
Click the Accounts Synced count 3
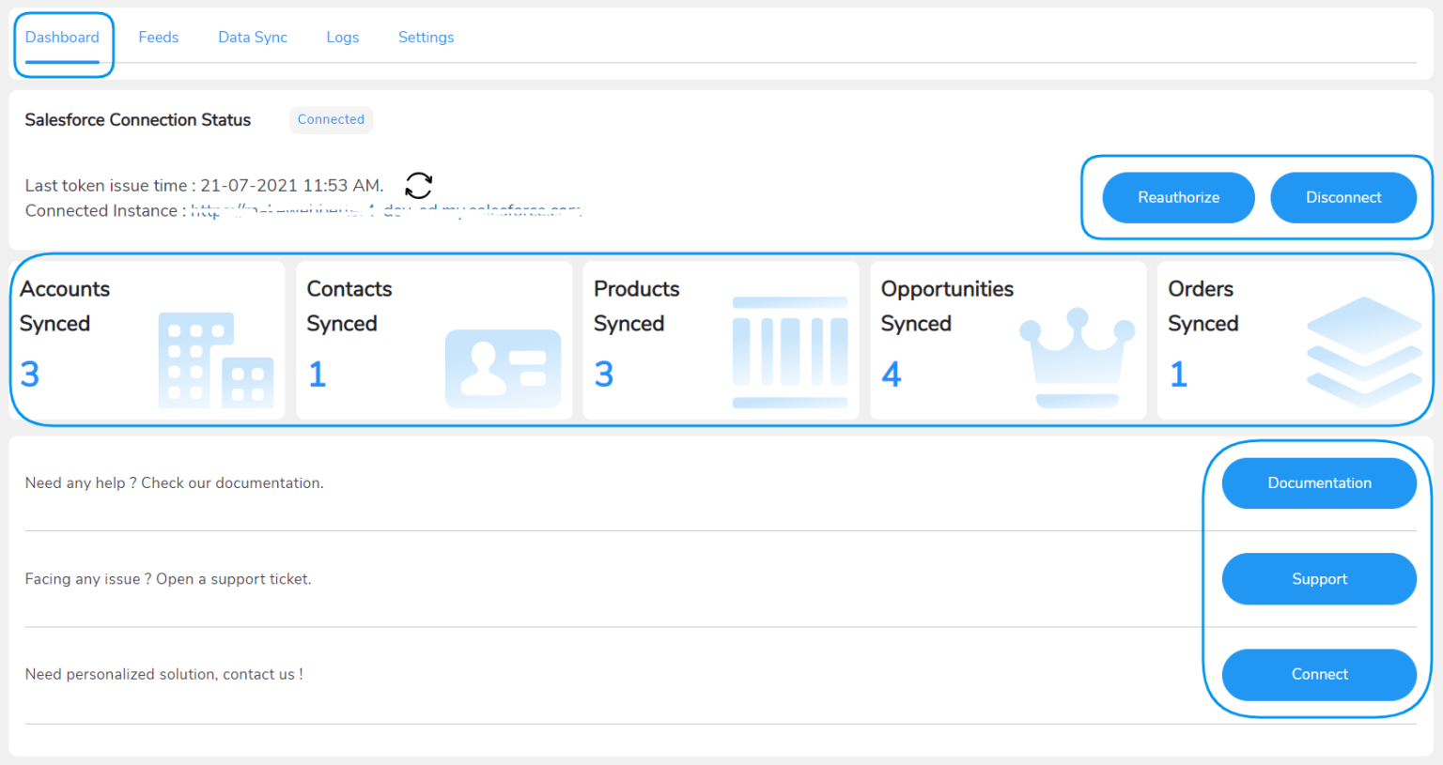30,375
